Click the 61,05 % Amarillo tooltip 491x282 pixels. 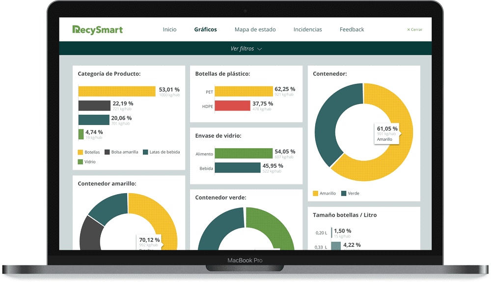pos(387,134)
